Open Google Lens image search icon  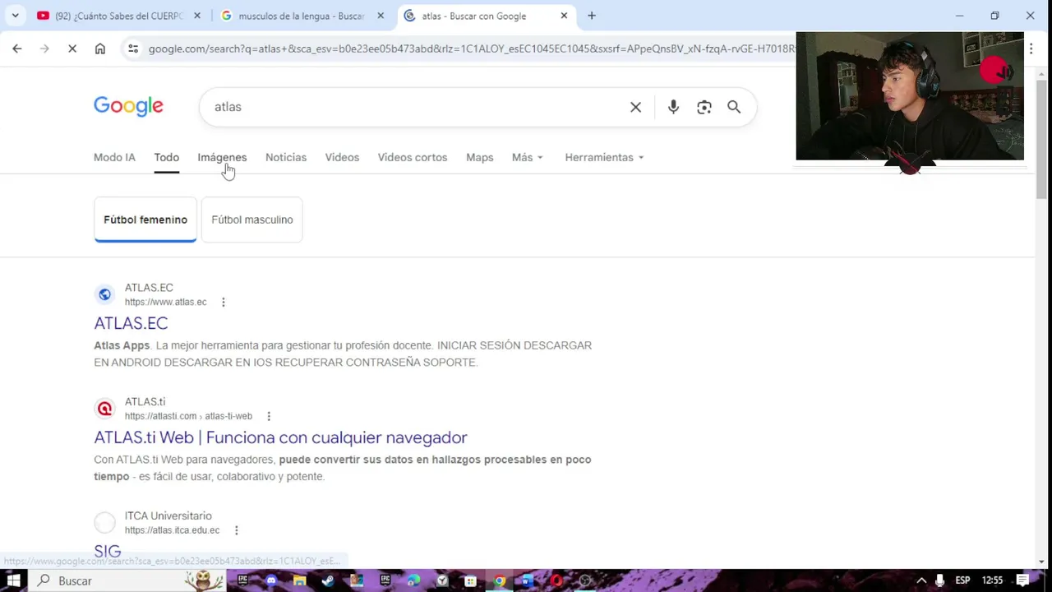point(704,107)
